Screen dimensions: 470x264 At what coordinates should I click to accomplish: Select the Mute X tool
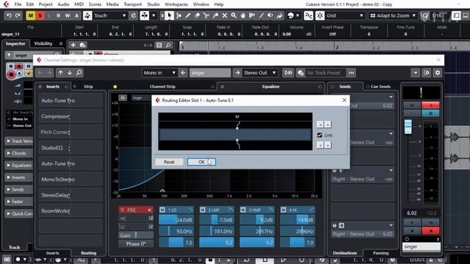pos(225,15)
